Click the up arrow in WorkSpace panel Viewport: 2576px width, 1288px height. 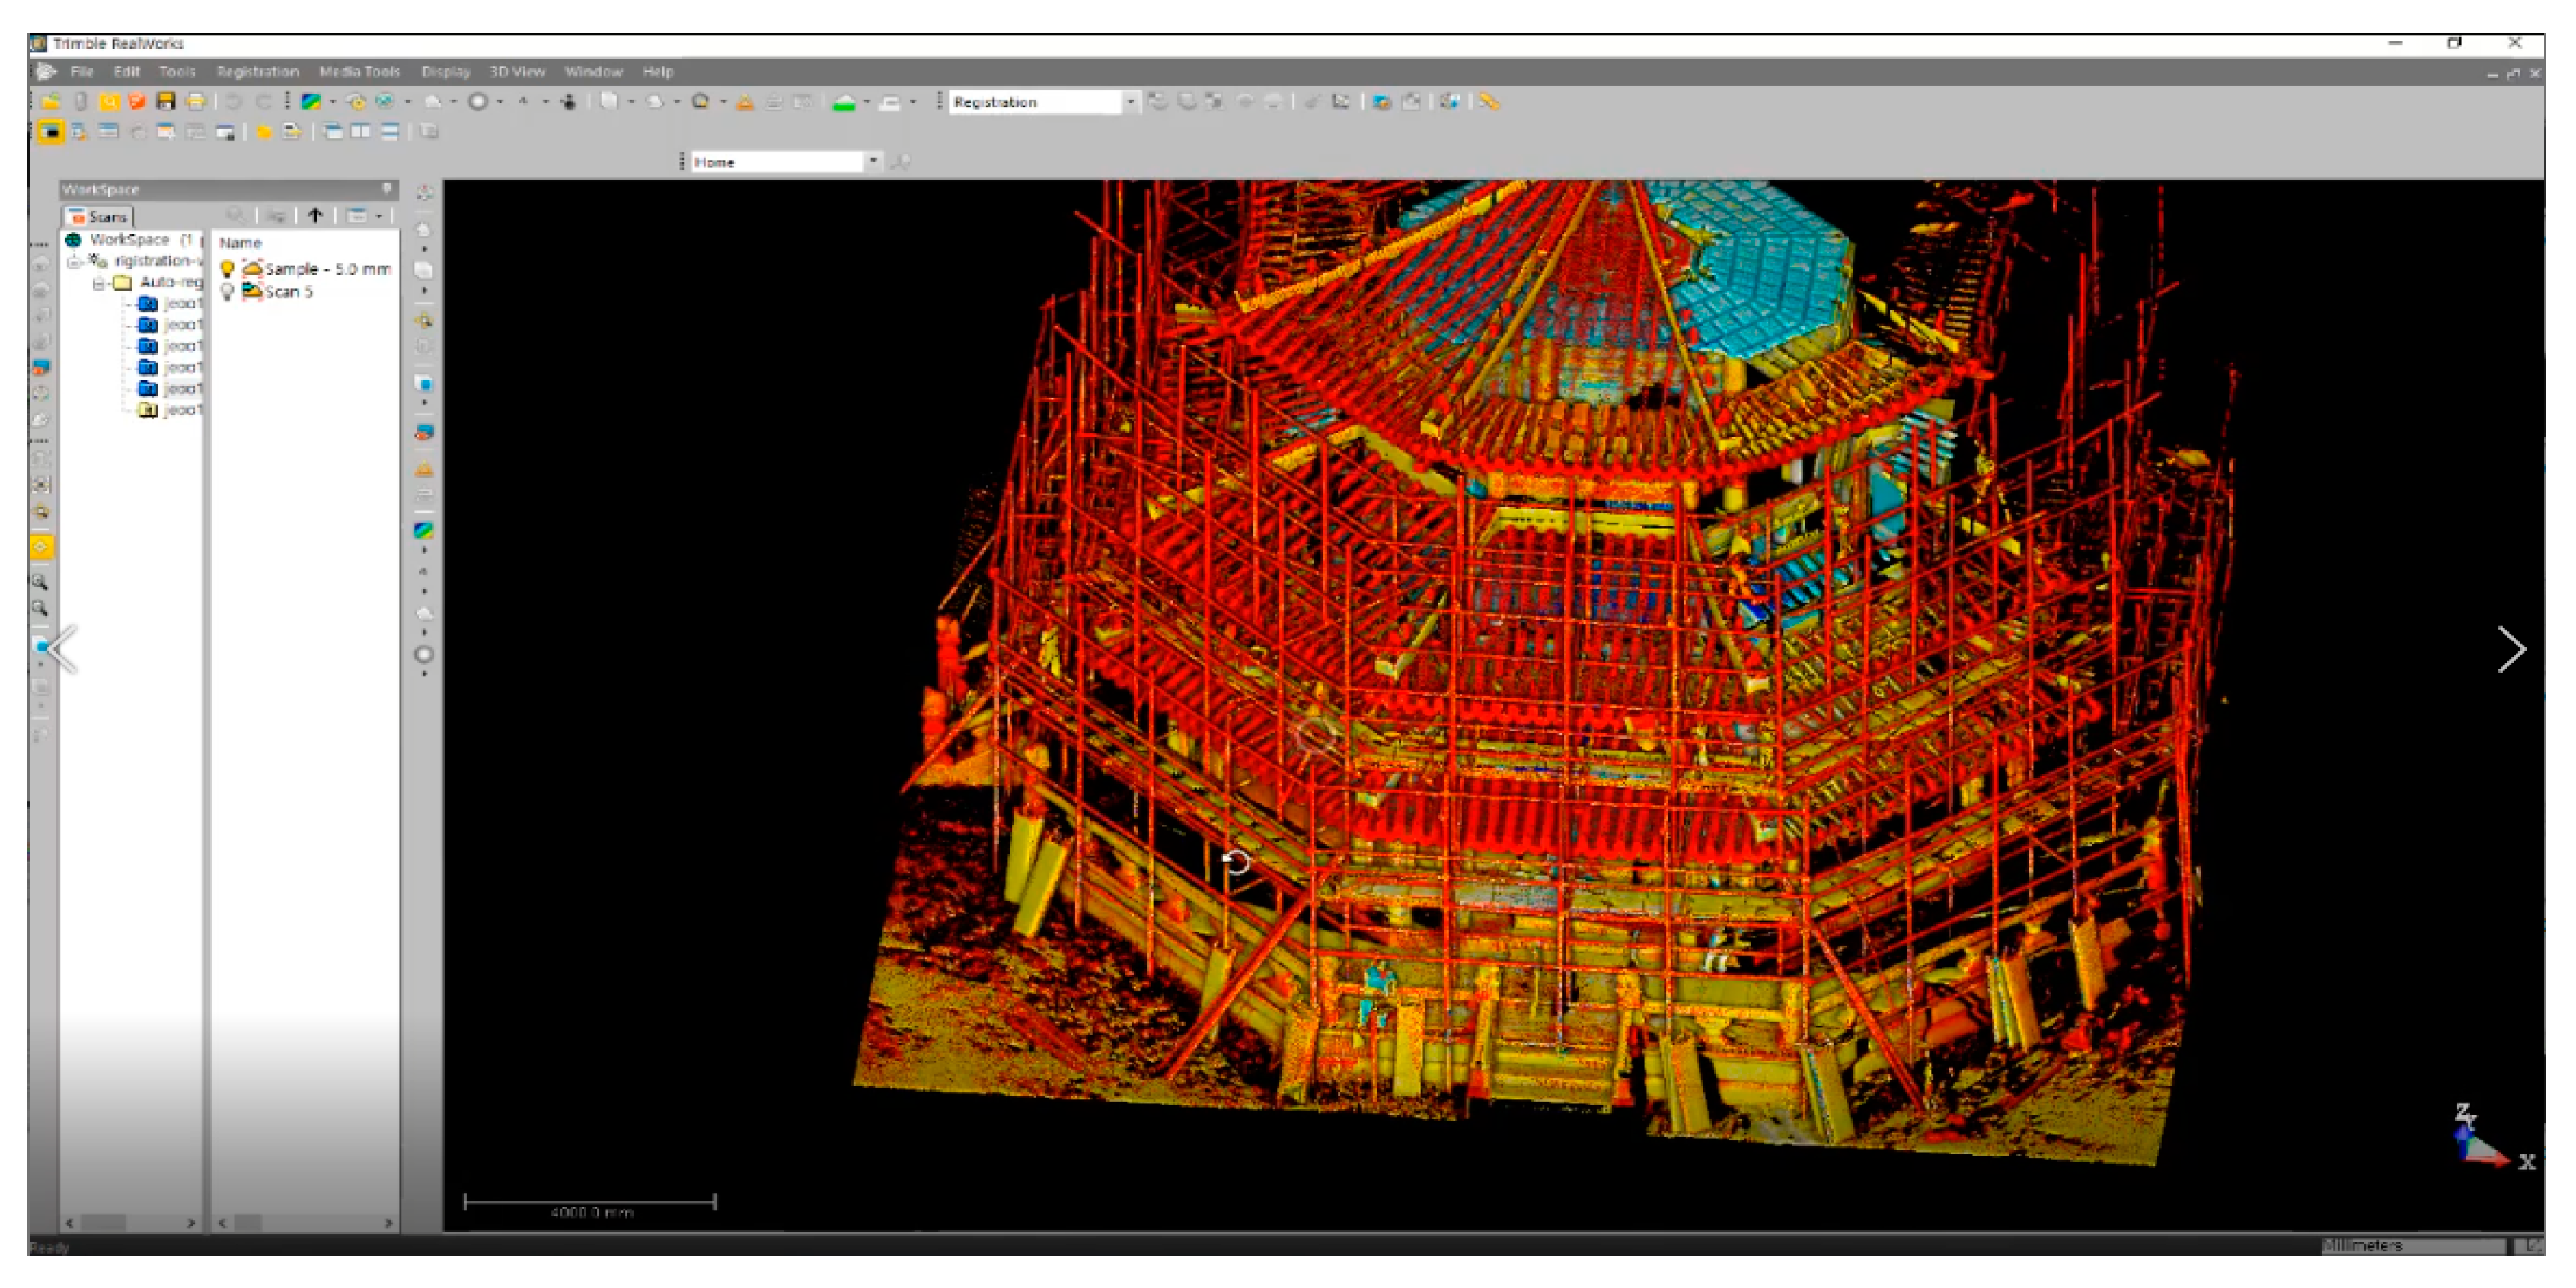[315, 216]
